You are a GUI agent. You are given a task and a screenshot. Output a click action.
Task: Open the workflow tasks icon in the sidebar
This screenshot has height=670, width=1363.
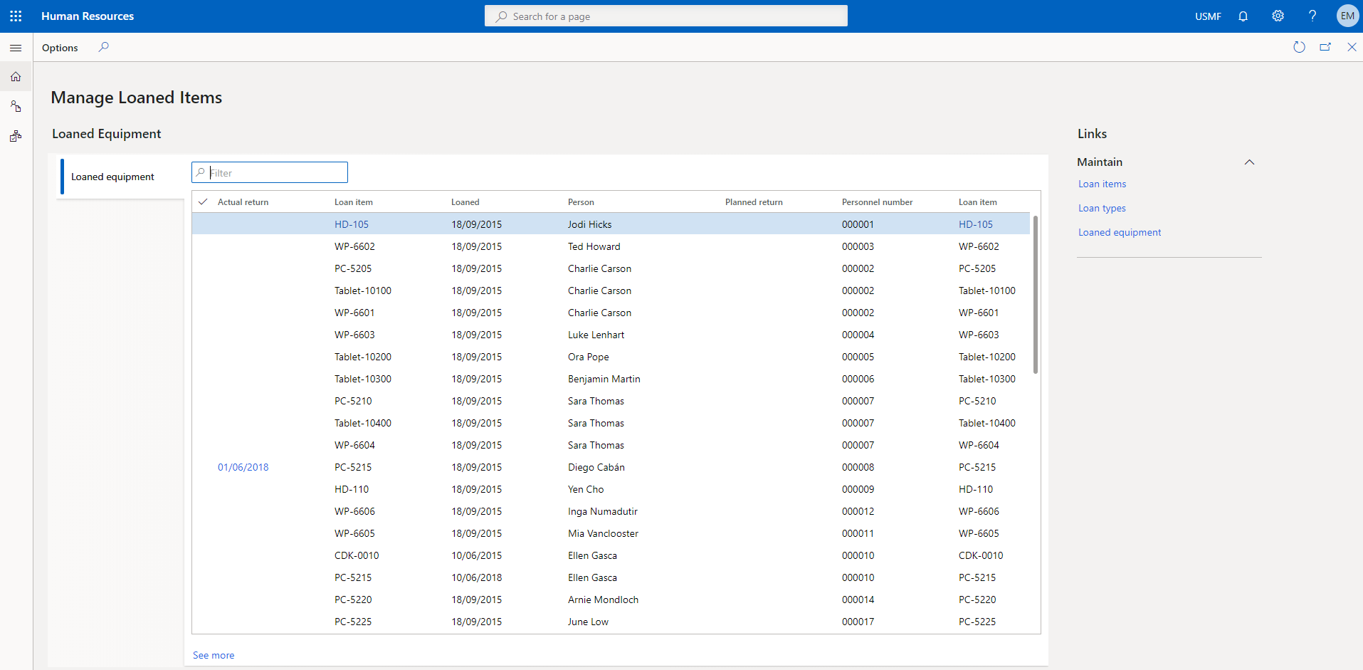click(15, 135)
